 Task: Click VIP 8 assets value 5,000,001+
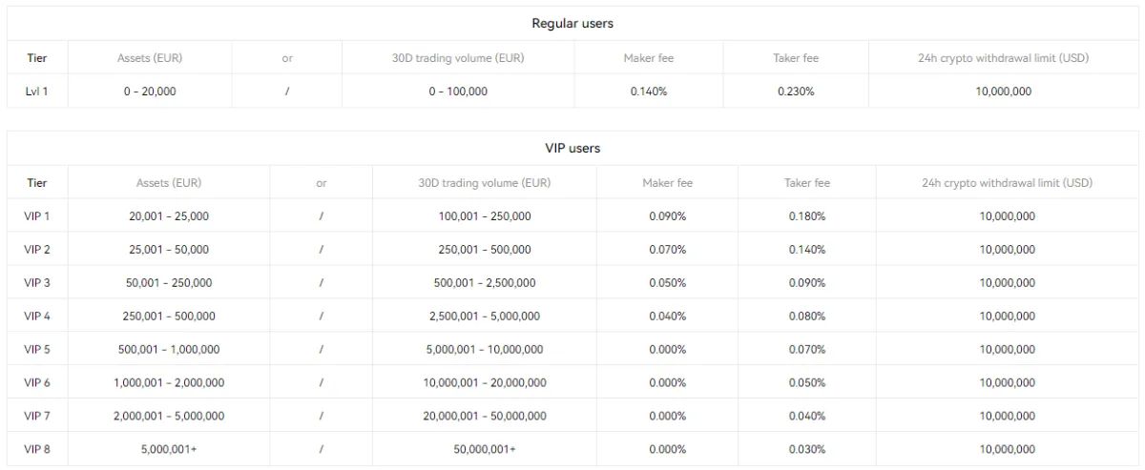click(x=169, y=449)
